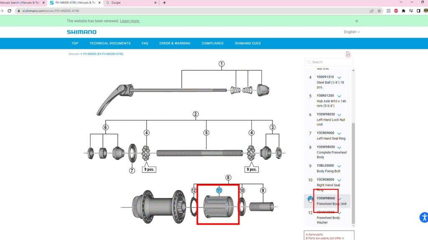The height and width of the screenshot is (240, 428).
Task: Download the PDF via the PDF icon
Action: (x=348, y=54)
